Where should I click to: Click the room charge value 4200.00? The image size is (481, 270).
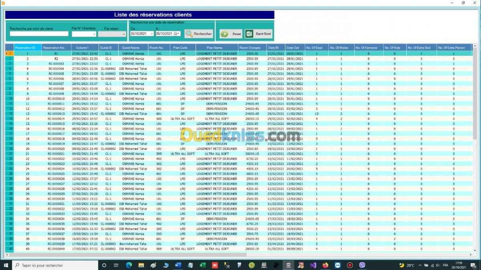tap(252, 189)
